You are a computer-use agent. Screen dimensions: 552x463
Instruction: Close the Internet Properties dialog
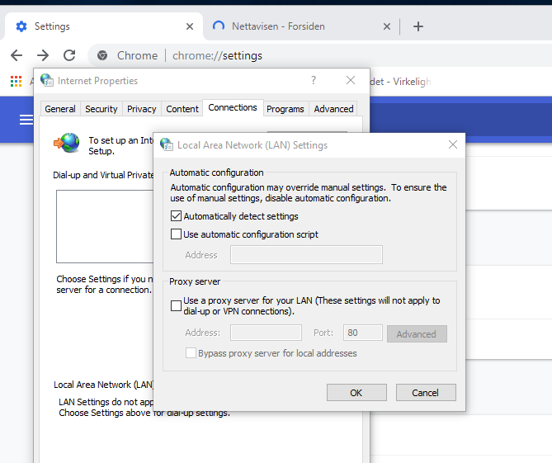click(351, 80)
